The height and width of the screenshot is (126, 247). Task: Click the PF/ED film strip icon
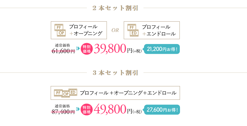133,30
